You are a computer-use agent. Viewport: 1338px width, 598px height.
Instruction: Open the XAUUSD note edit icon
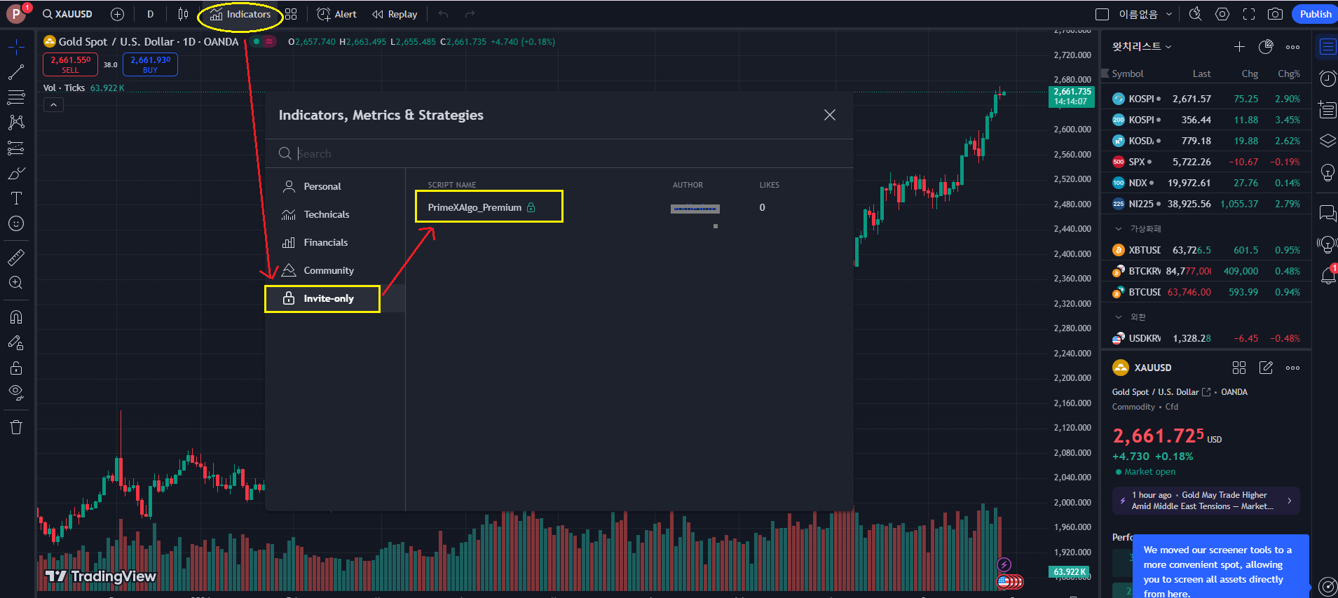[x=1266, y=368]
